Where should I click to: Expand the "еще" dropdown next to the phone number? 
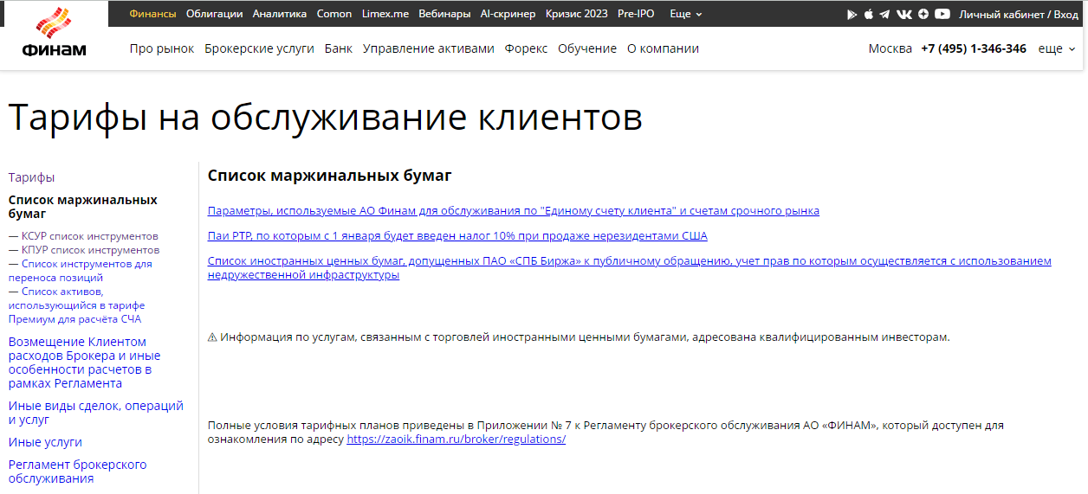click(x=1057, y=48)
